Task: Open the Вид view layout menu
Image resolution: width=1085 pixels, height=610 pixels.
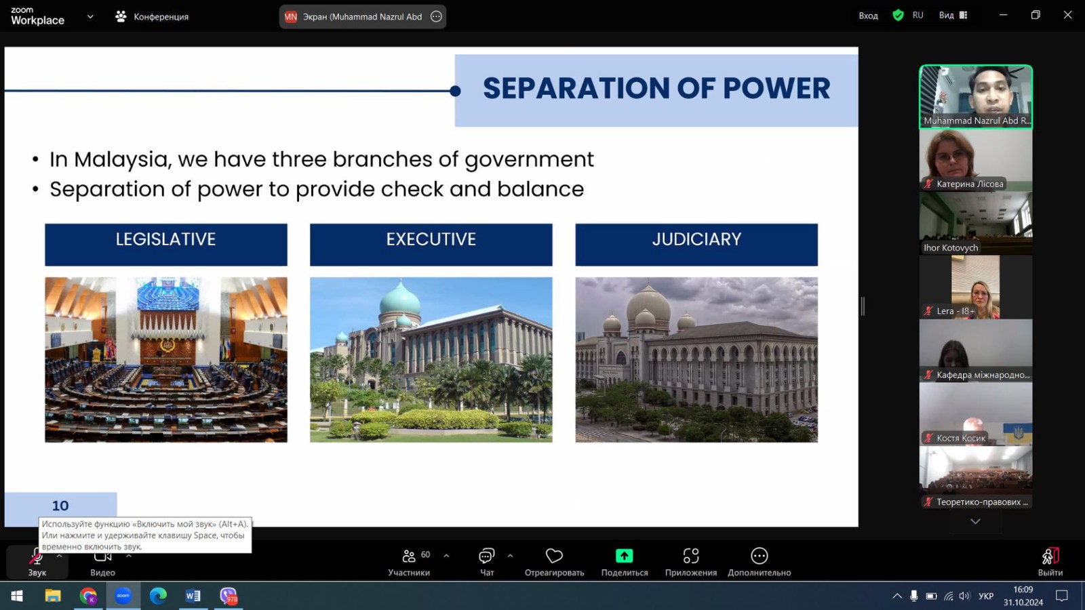Action: pos(953,15)
